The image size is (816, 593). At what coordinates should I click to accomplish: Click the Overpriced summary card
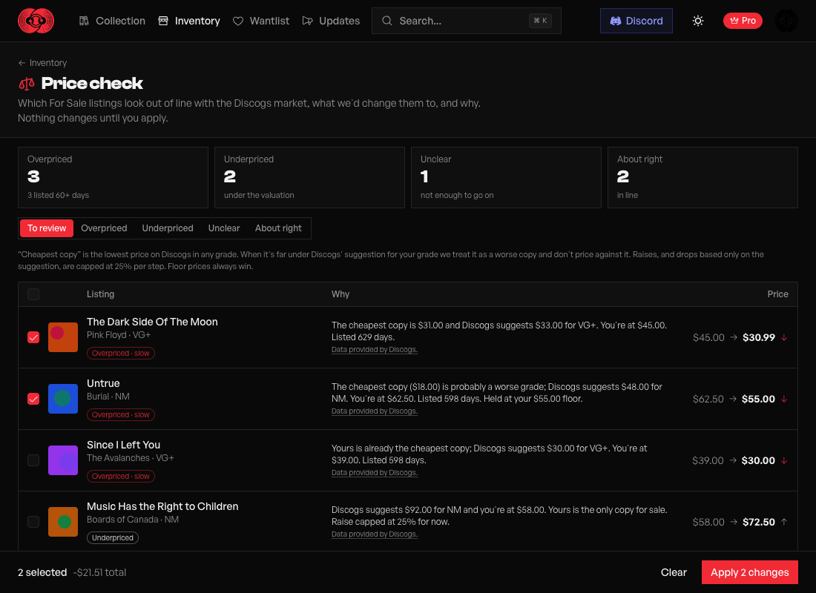pyautogui.click(x=113, y=177)
